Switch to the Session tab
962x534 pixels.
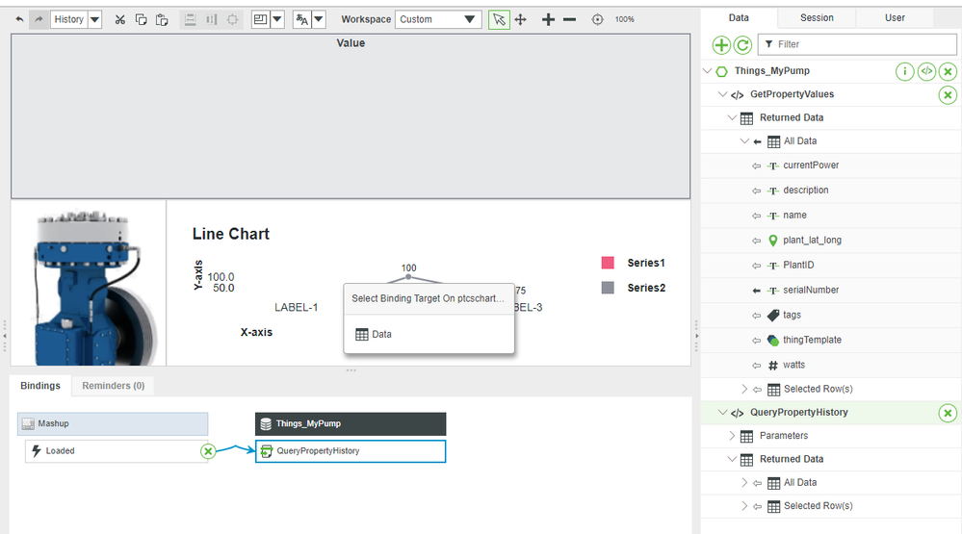[817, 17]
